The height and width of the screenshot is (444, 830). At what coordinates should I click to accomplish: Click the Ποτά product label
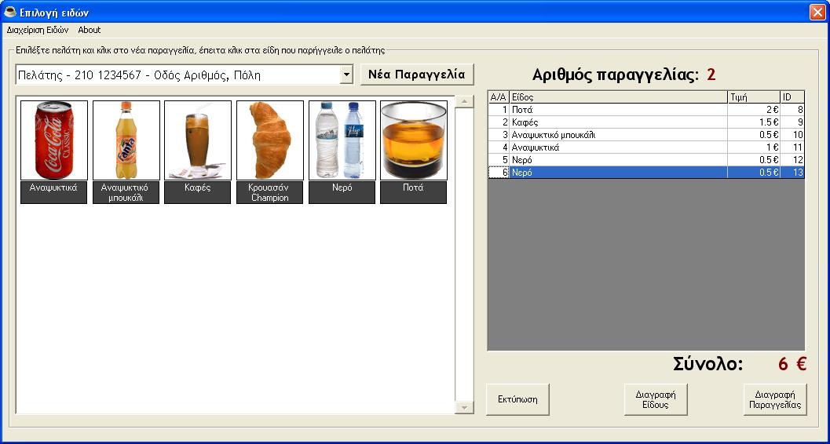coord(413,192)
